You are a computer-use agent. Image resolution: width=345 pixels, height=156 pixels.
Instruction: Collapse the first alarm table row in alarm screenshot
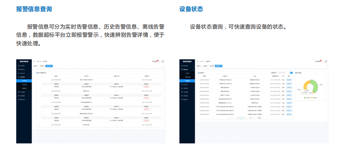point(39,80)
